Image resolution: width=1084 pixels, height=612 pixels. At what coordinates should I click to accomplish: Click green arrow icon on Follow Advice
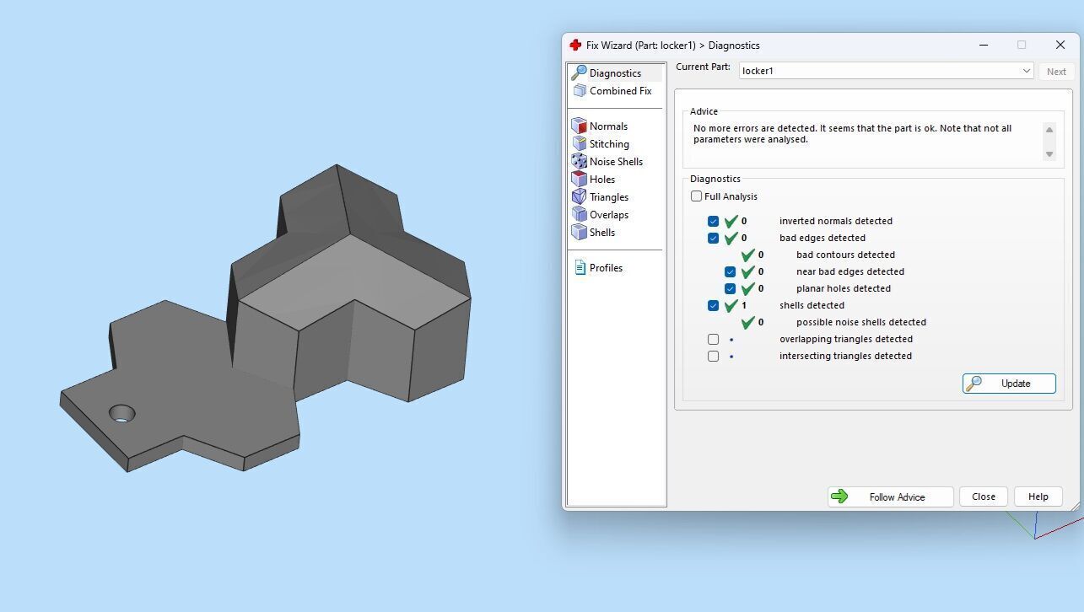point(839,497)
